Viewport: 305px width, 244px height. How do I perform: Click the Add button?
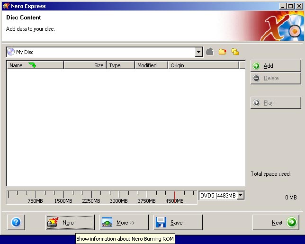point(276,66)
